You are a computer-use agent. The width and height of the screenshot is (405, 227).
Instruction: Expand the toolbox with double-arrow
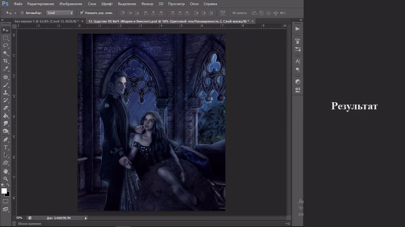pyautogui.click(x=3, y=20)
